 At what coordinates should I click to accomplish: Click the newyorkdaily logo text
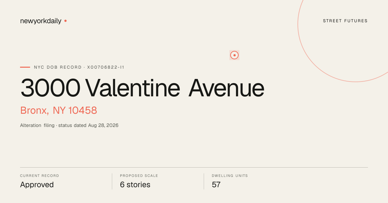point(41,21)
